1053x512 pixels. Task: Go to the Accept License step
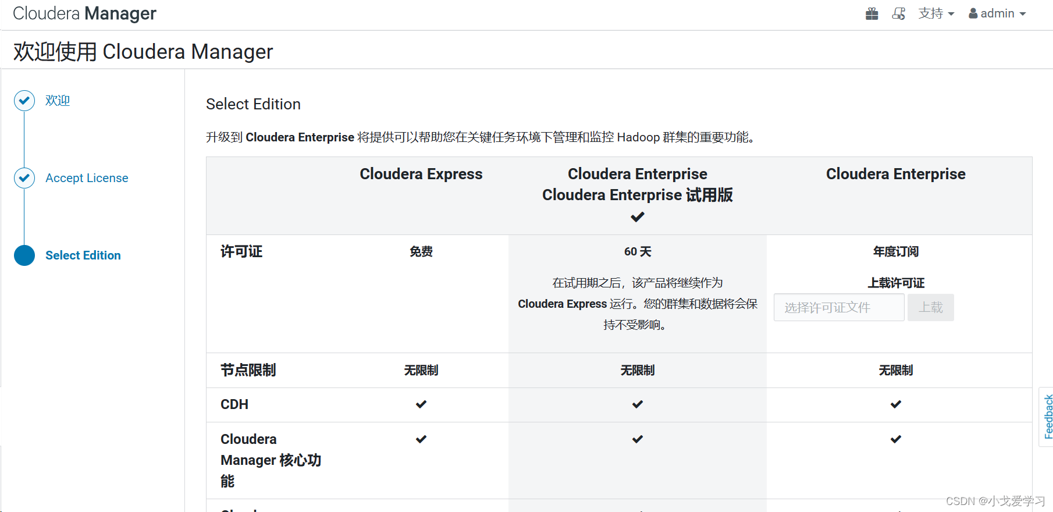tap(87, 178)
